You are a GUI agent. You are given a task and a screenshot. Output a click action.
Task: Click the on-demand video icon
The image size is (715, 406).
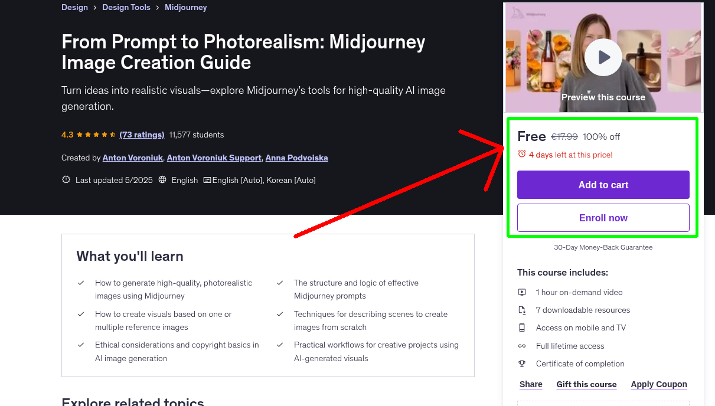[x=522, y=292]
